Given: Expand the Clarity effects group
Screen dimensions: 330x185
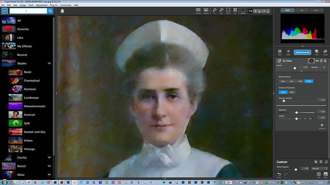Looking at the screenshot, I should point(49,158).
